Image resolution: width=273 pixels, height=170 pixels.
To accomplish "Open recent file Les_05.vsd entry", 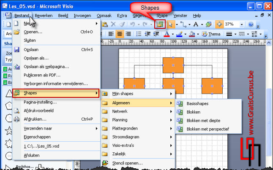I will coord(56,146).
